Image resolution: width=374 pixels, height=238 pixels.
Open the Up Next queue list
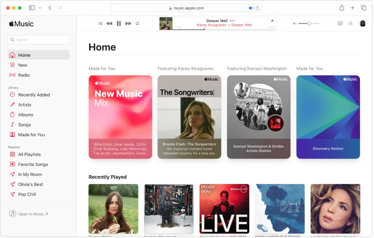point(350,23)
